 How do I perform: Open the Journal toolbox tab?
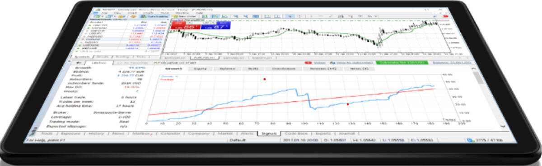(347, 134)
